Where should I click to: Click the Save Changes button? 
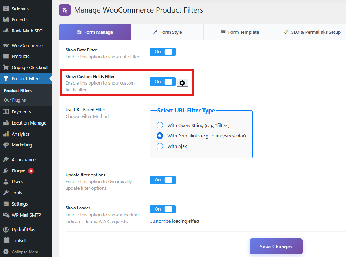point(276,247)
